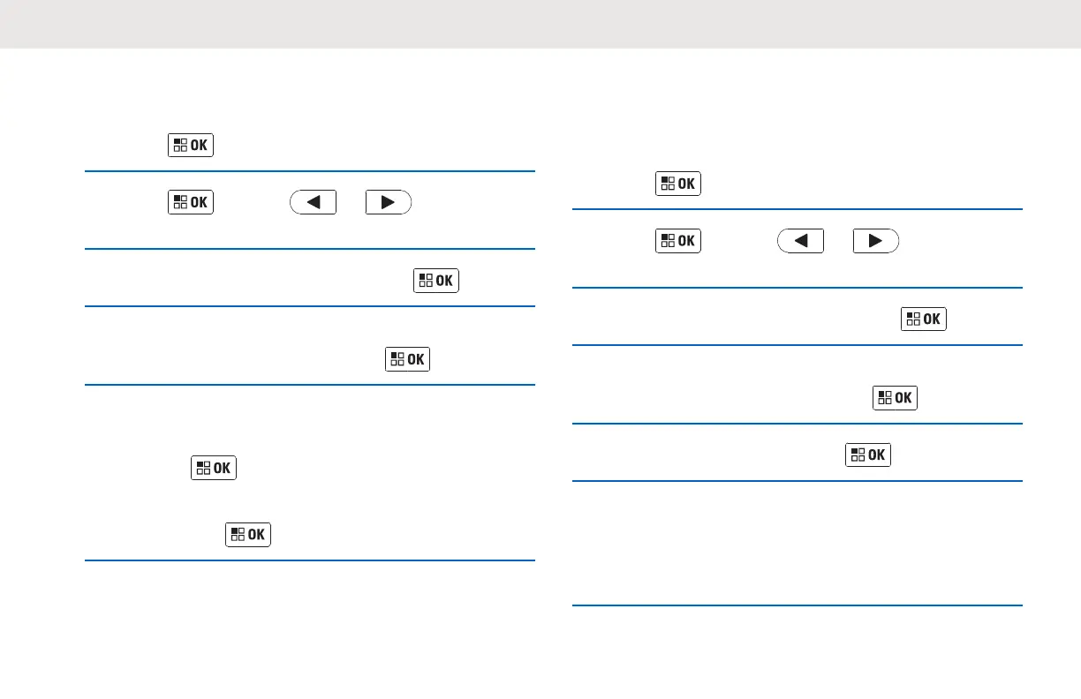Select the third OK icon in the right column
The height and width of the screenshot is (699, 1081).
coord(924,319)
